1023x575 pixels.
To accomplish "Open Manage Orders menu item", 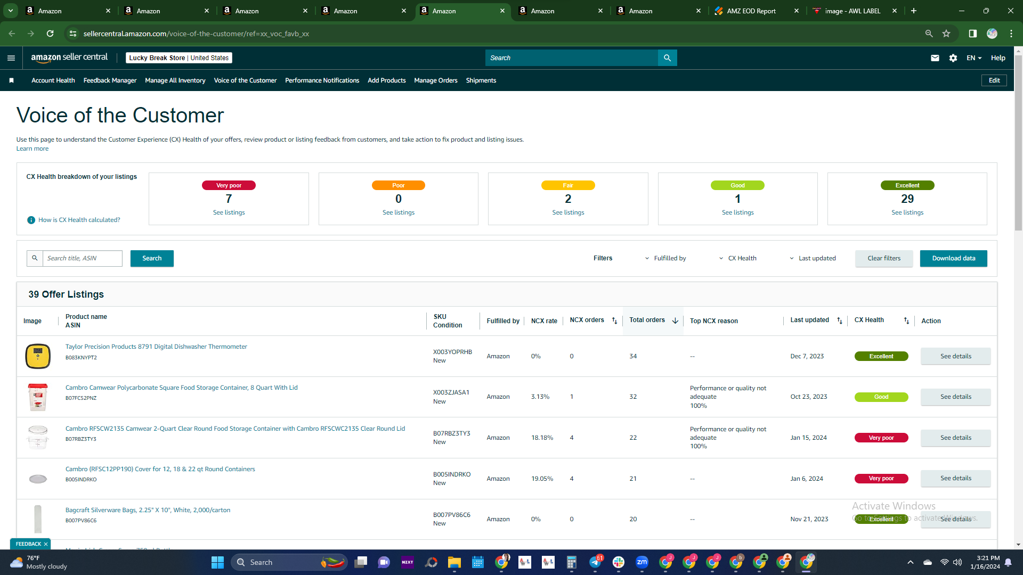I will [x=436, y=80].
